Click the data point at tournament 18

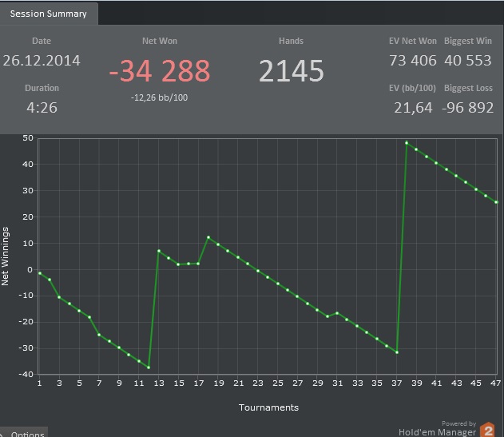(x=208, y=237)
